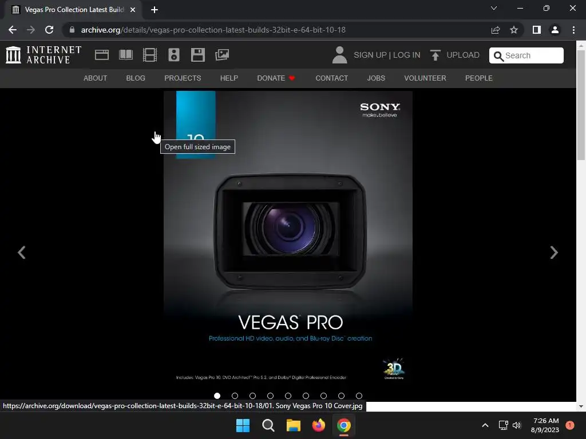Go to the JOBS page
The width and height of the screenshot is (586, 439).
click(376, 78)
